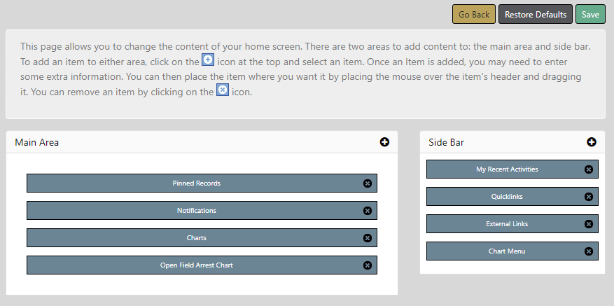Remove the Open Field Arrest Chart item
Viewport: 614px width, 306px height.
[x=368, y=265]
